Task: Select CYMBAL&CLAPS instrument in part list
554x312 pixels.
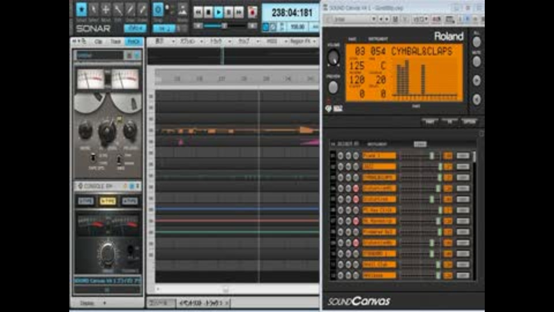Action: (x=379, y=177)
